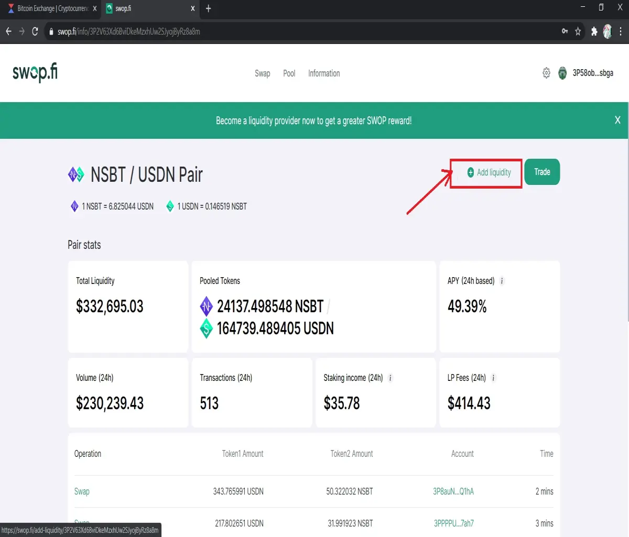The image size is (629, 537).
Task: Click the 1 USDN = 0.146519 NSBT rate
Action: [212, 206]
